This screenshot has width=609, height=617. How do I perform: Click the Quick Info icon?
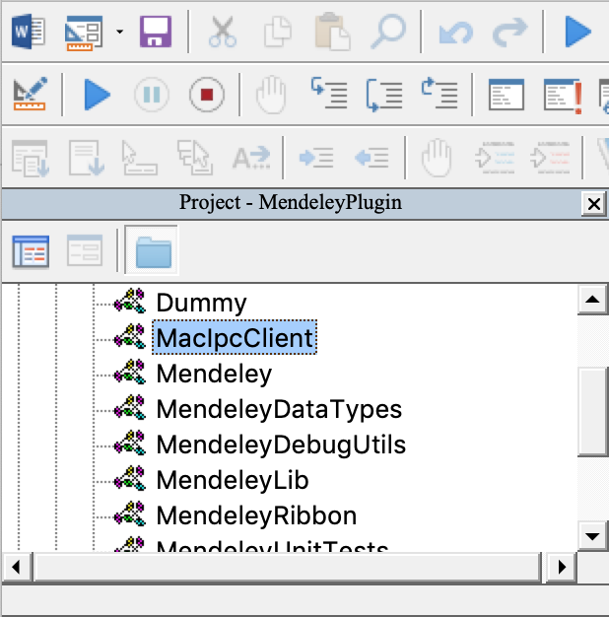click(140, 158)
